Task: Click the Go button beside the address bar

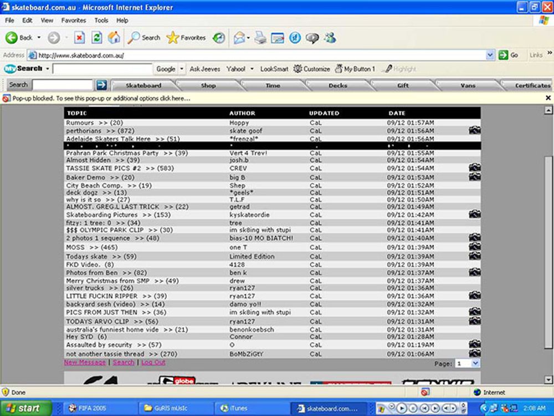Action: (508, 55)
